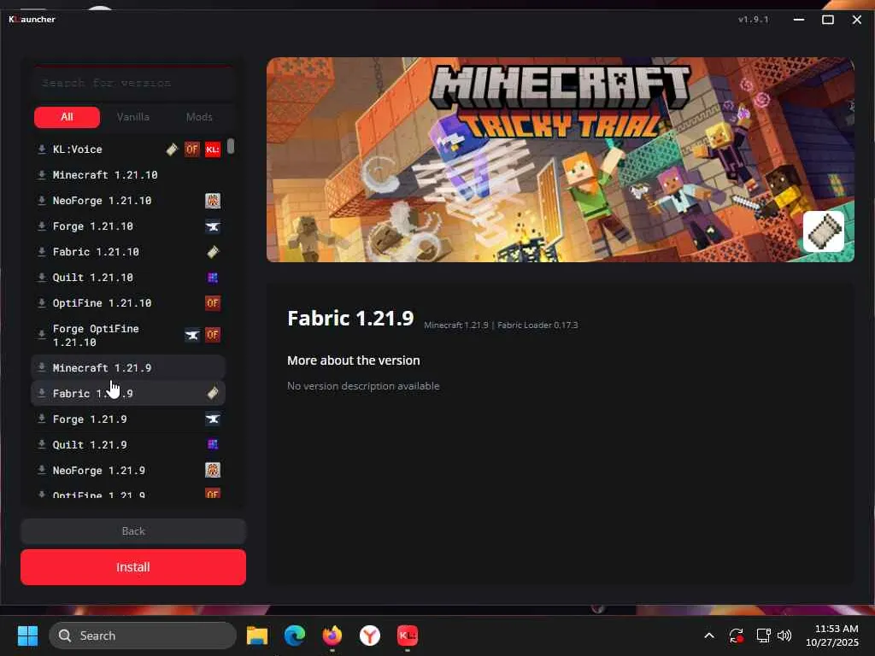Click the network icon in system tray
Image resolution: width=875 pixels, height=656 pixels.
point(762,635)
